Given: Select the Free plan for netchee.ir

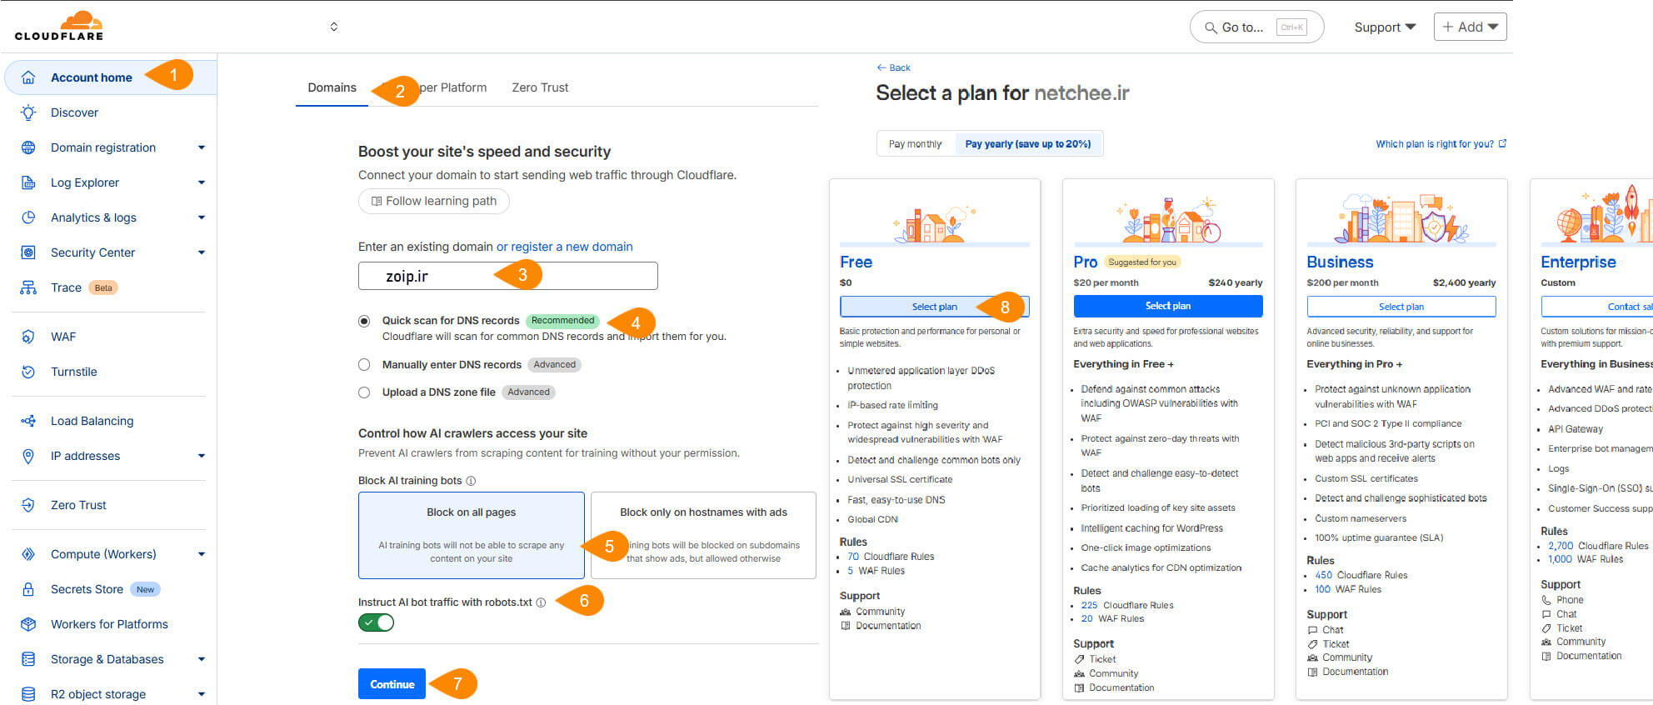Looking at the screenshot, I should [x=934, y=306].
